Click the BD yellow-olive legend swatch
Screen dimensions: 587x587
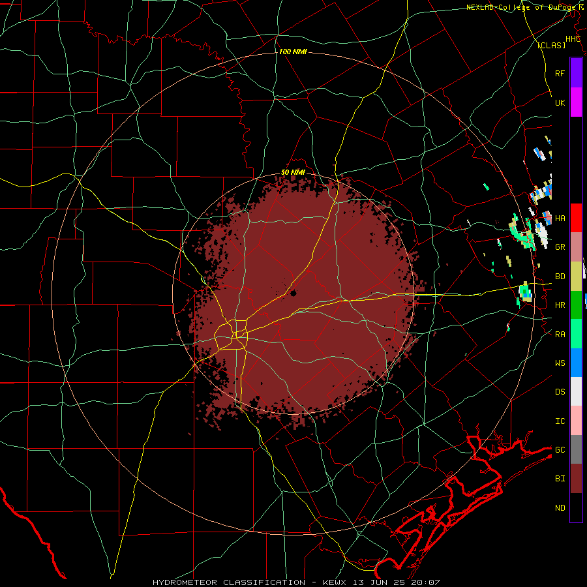point(576,277)
